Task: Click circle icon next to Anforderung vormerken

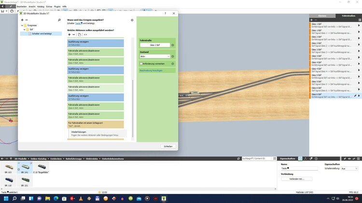Action: pos(173,64)
